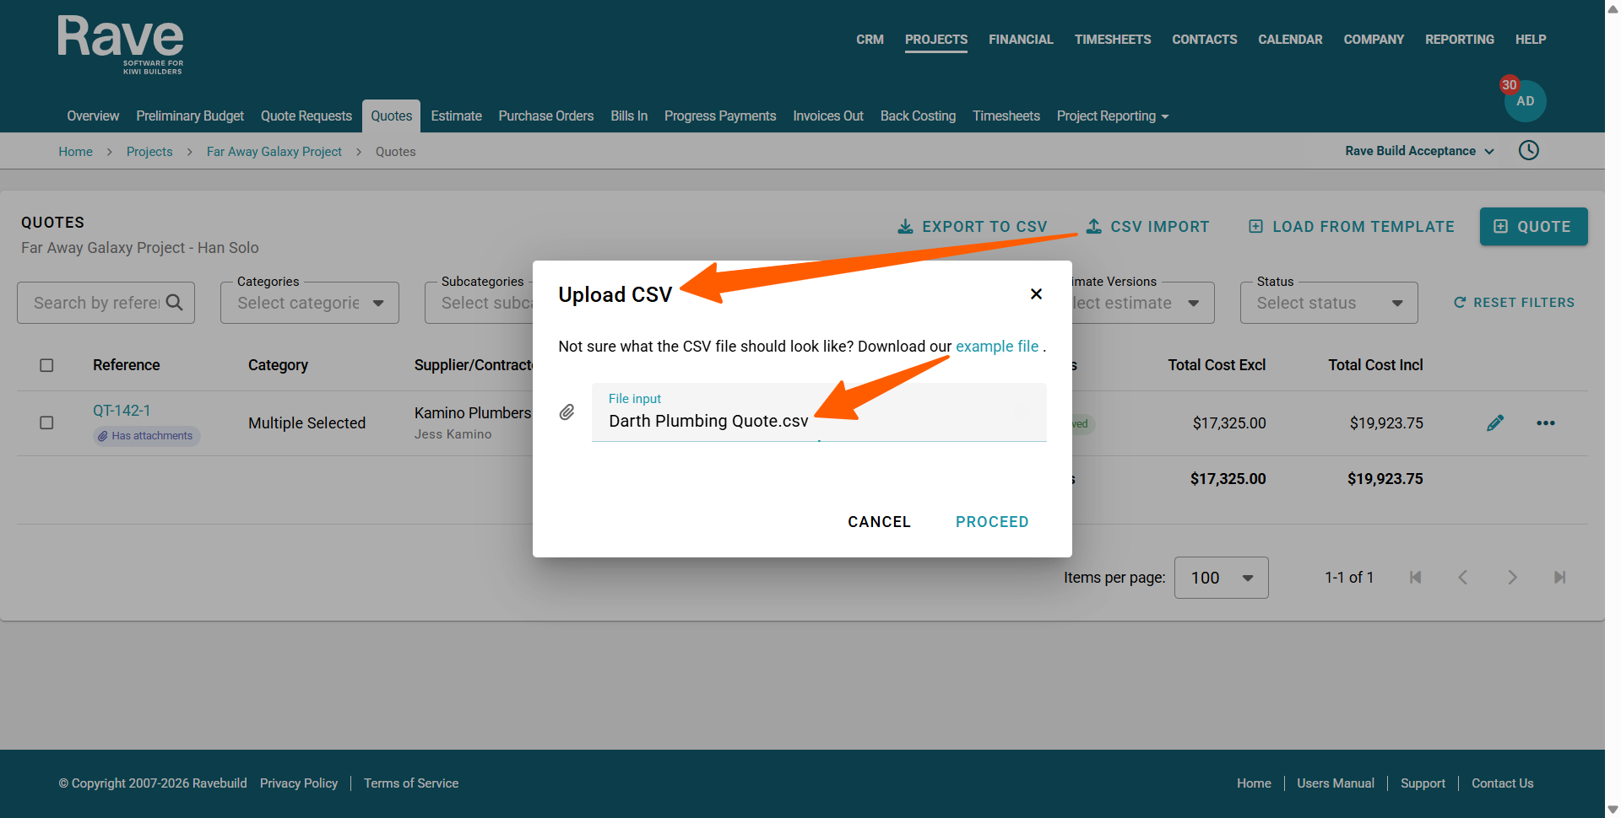The image size is (1621, 818).
Task: Open the Help menu
Action: (x=1531, y=40)
